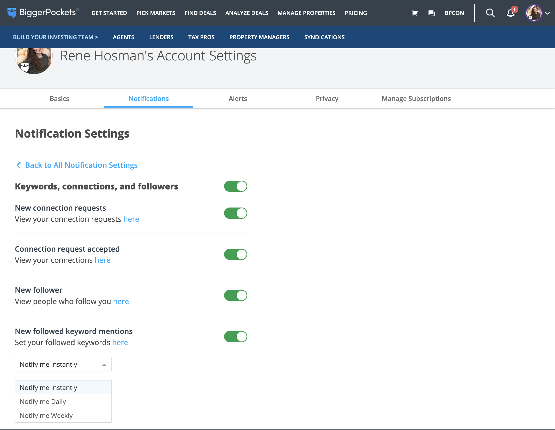Screen dimensions: 555x430
Task: Toggle Keywords, connections, and followers switch
Action: [x=235, y=186]
